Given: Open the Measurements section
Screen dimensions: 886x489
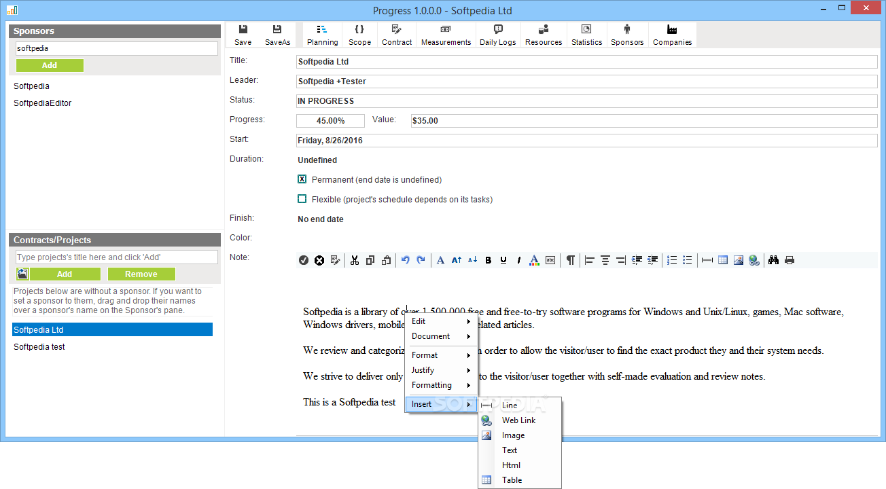Looking at the screenshot, I should (x=446, y=35).
